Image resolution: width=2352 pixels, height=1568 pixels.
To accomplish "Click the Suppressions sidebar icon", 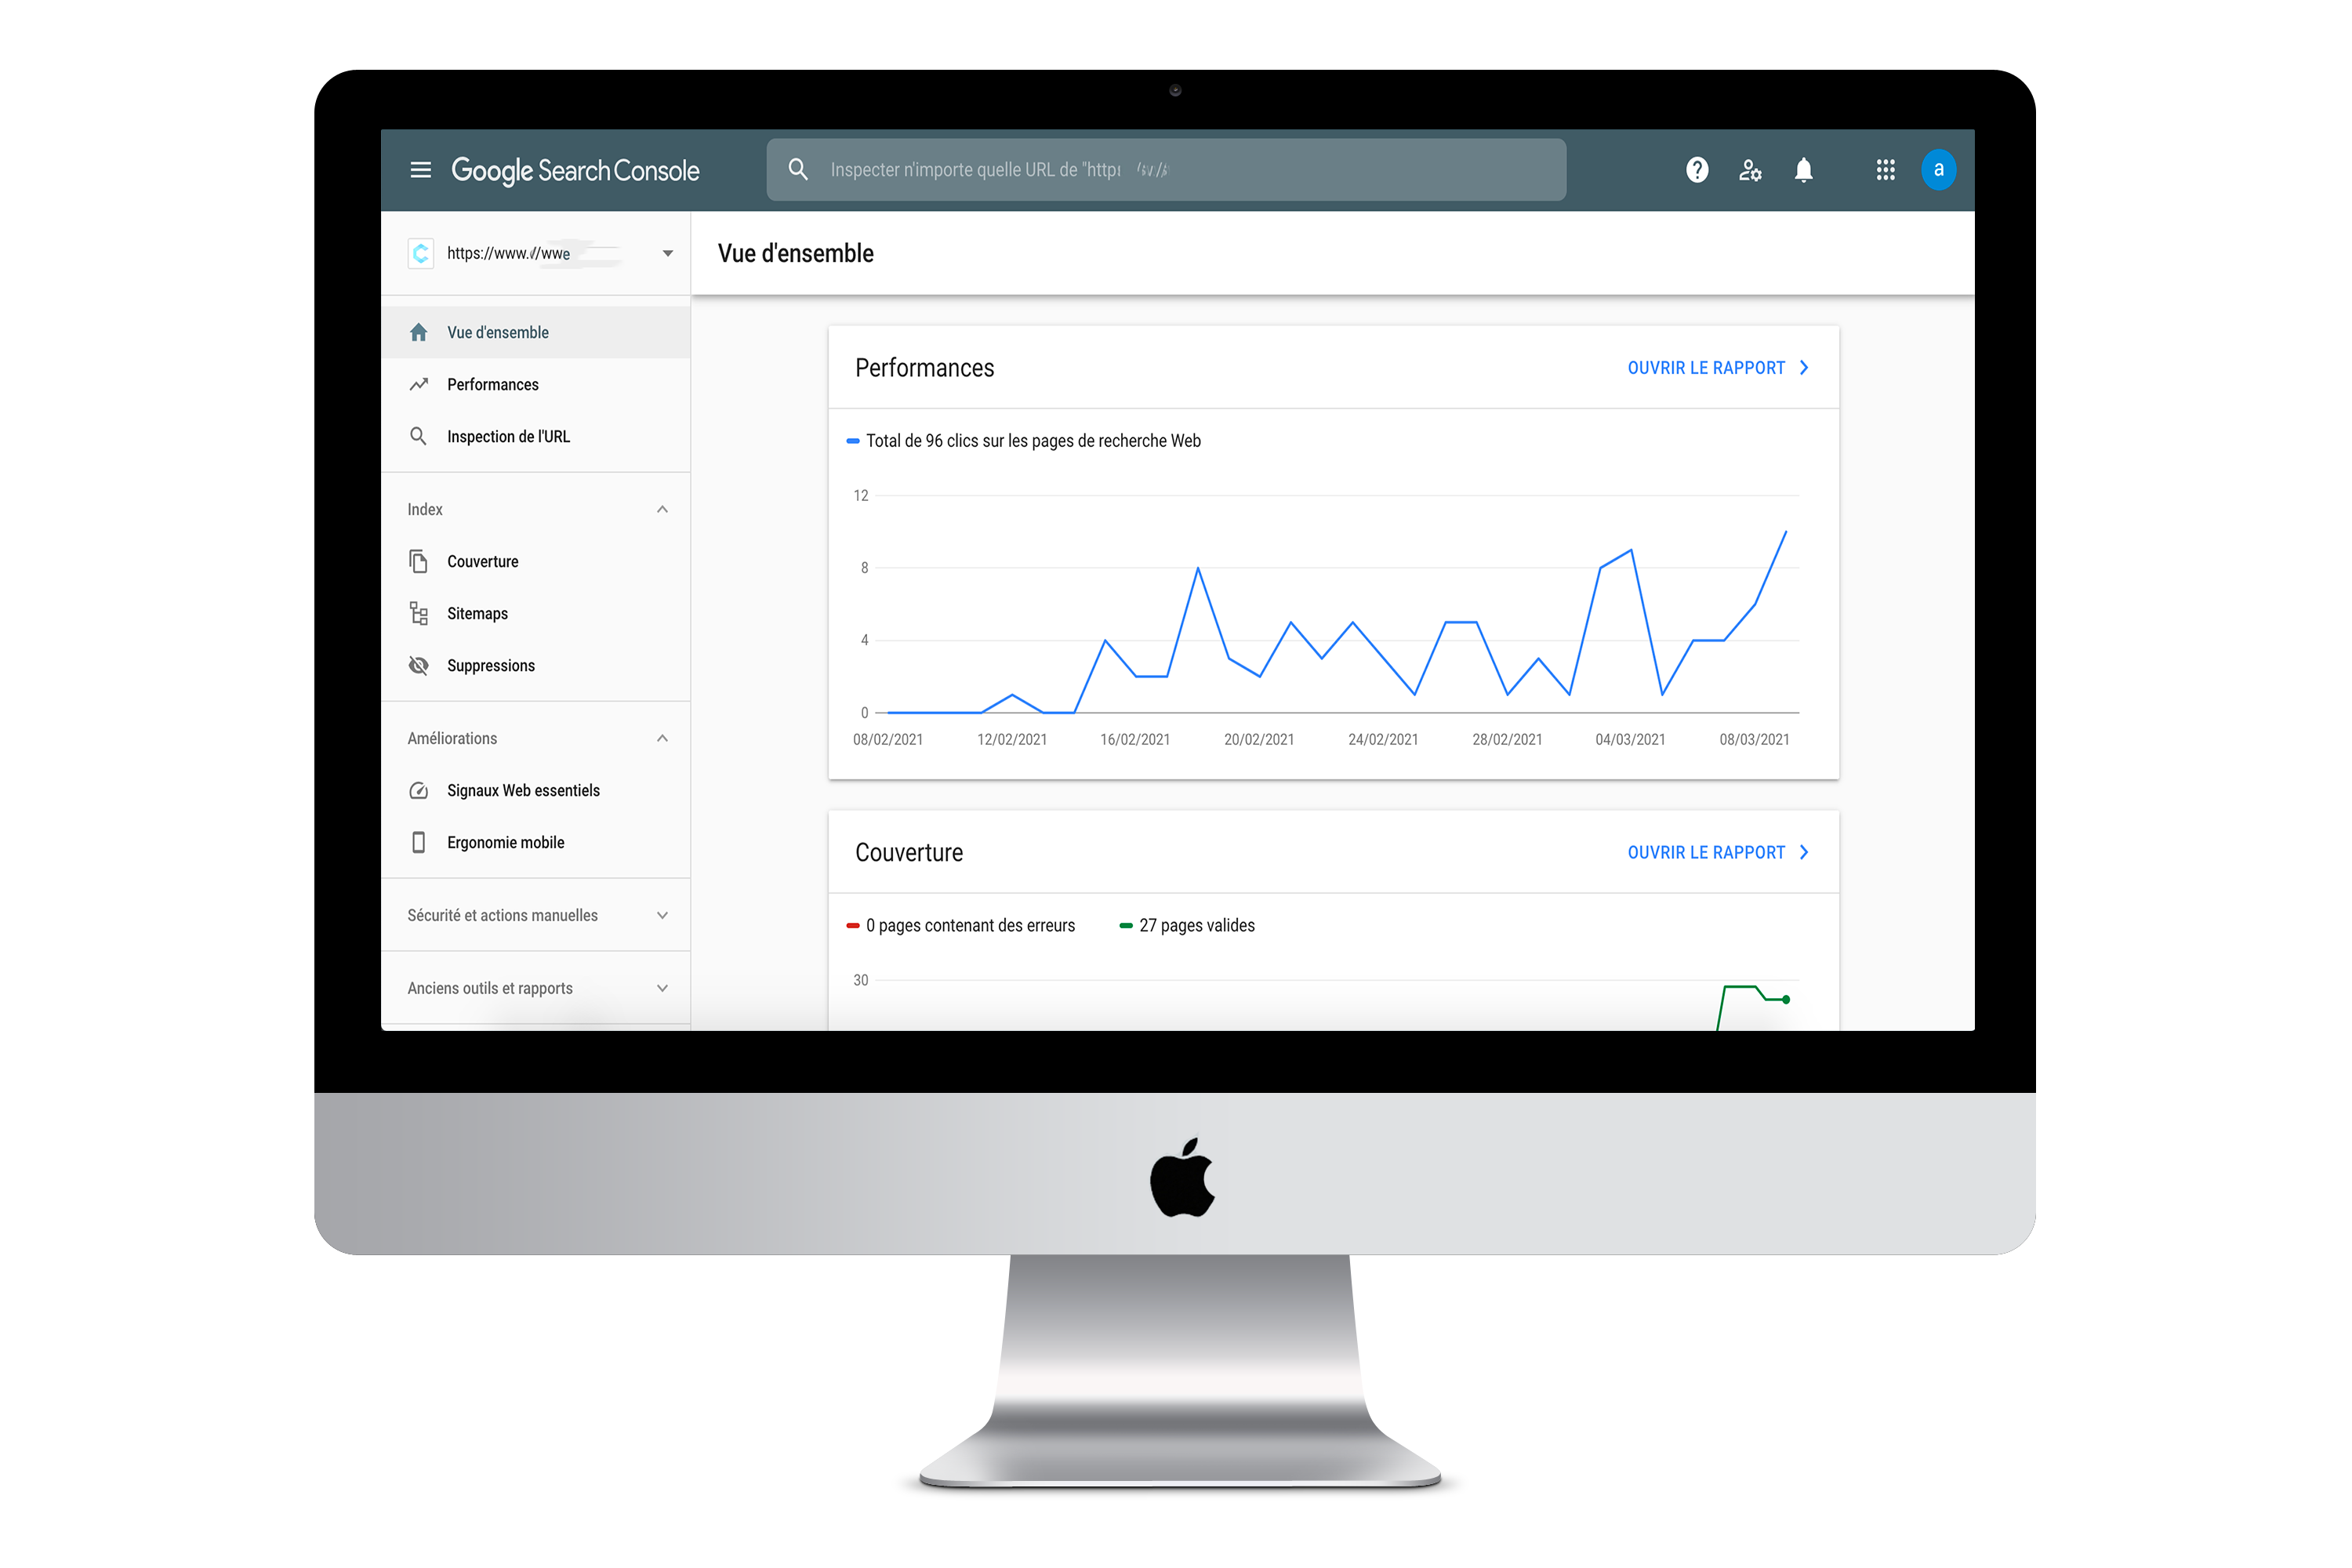I will coord(420,666).
